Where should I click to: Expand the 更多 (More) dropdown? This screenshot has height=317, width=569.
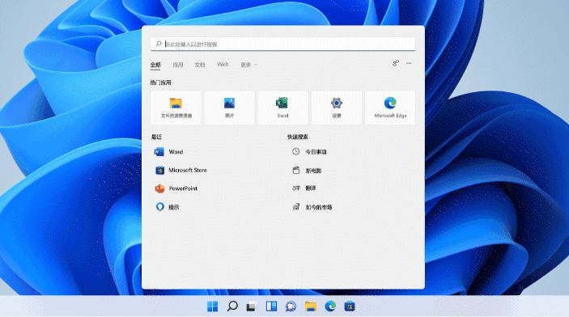(248, 65)
